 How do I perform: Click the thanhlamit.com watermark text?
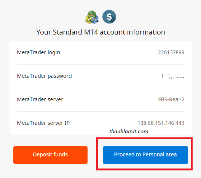tap(129, 131)
